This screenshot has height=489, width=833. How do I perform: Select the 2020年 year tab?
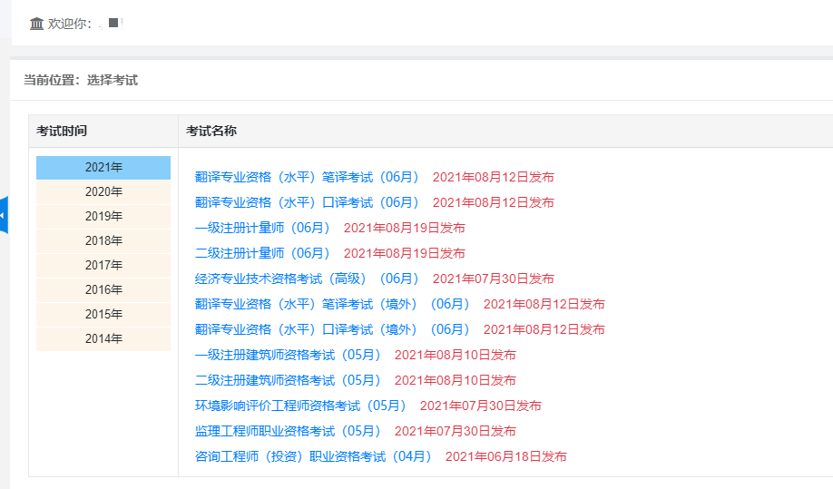(103, 191)
